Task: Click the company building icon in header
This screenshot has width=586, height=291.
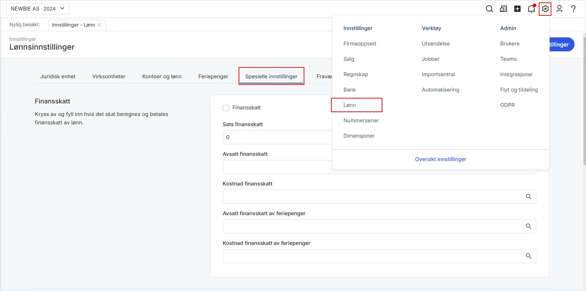Action: pyautogui.click(x=503, y=9)
